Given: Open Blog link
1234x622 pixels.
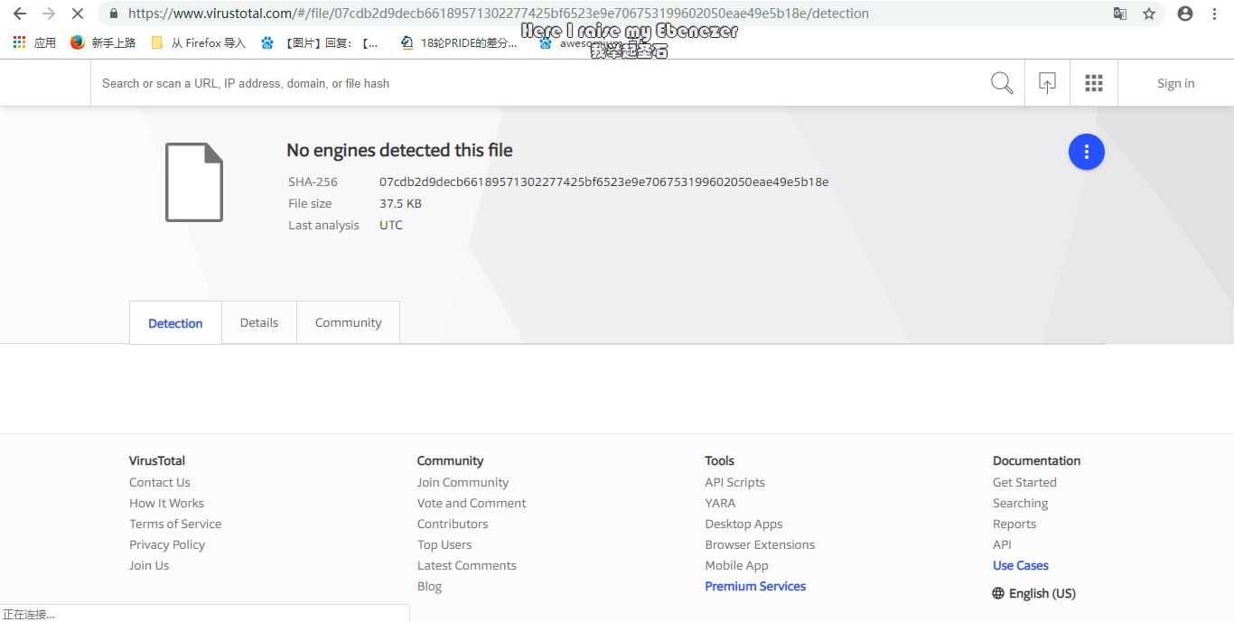Looking at the screenshot, I should [429, 586].
